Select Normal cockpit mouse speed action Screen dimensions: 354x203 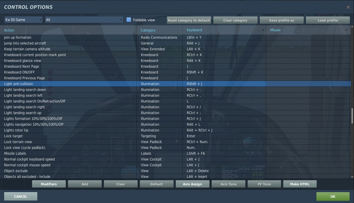[x=27, y=165]
